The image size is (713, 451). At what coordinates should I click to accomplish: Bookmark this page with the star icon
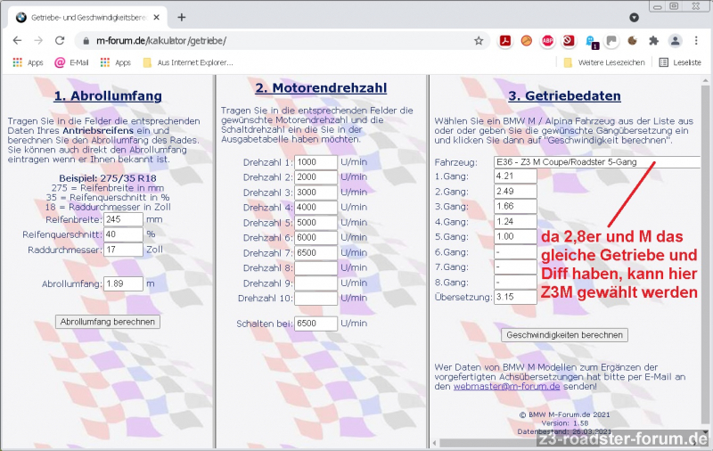(479, 40)
